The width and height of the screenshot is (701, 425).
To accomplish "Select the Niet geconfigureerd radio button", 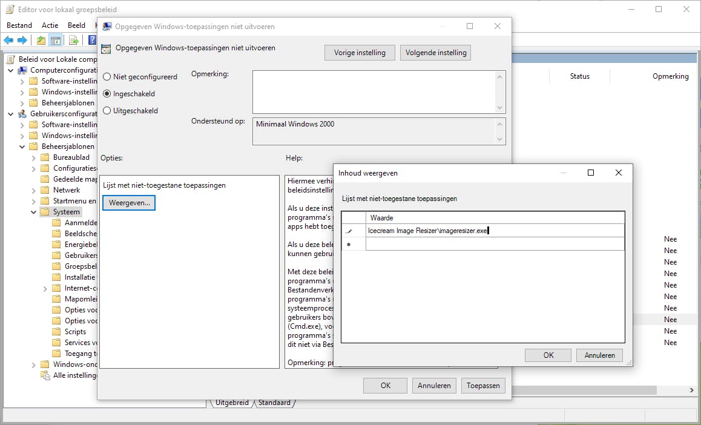I will click(x=107, y=77).
